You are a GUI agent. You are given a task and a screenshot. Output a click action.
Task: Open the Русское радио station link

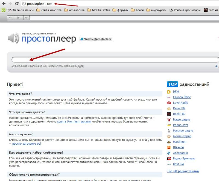(x=183, y=131)
